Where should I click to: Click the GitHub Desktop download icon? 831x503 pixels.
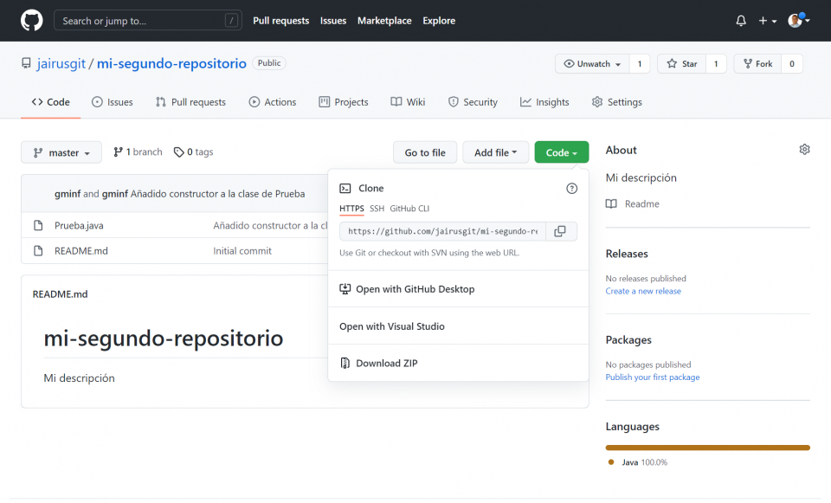pyautogui.click(x=345, y=289)
